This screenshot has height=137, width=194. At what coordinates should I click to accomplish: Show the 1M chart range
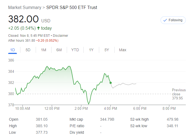click(43, 50)
